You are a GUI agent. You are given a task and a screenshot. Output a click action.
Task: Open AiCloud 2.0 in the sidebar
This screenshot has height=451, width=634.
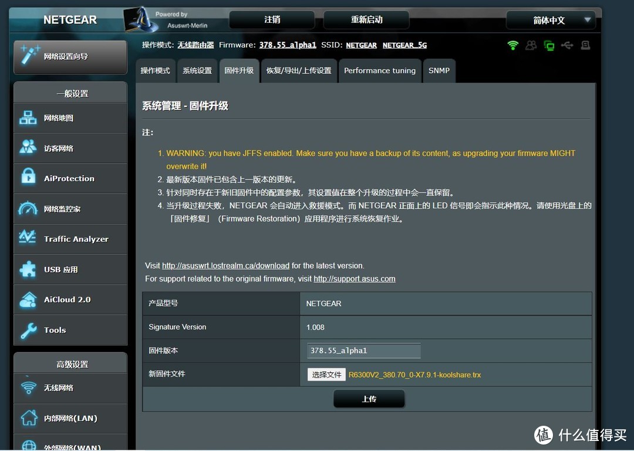pos(70,300)
